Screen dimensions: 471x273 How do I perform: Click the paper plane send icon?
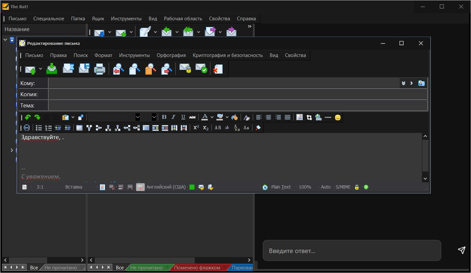click(x=462, y=250)
